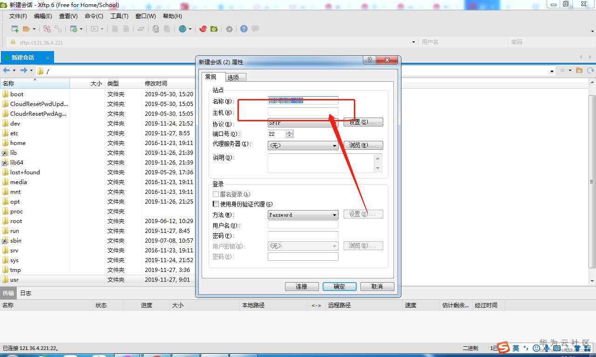This screenshot has height=357, width=596.
Task: Switch to the 日志 tab
Action: (x=26, y=293)
